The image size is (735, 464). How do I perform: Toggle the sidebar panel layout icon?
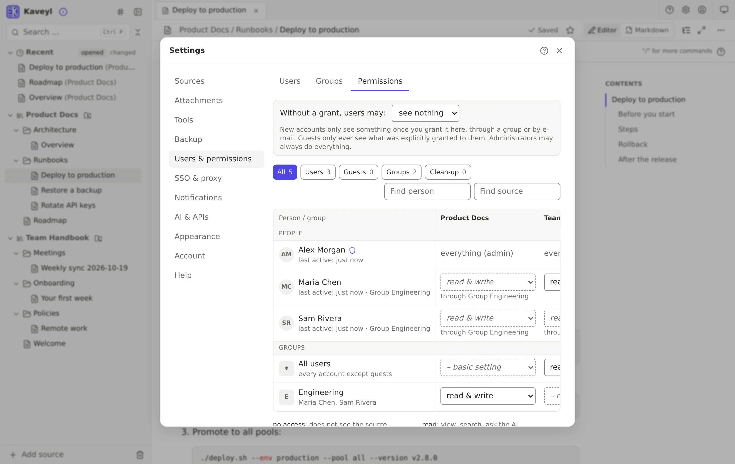tap(138, 12)
